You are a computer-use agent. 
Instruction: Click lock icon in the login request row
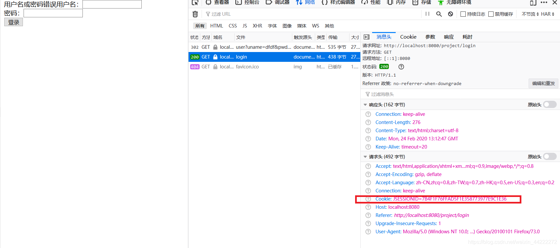click(215, 57)
